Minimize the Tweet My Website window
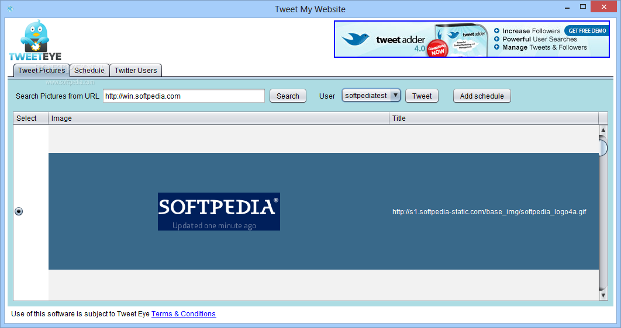This screenshot has height=328, width=621. (x=568, y=7)
